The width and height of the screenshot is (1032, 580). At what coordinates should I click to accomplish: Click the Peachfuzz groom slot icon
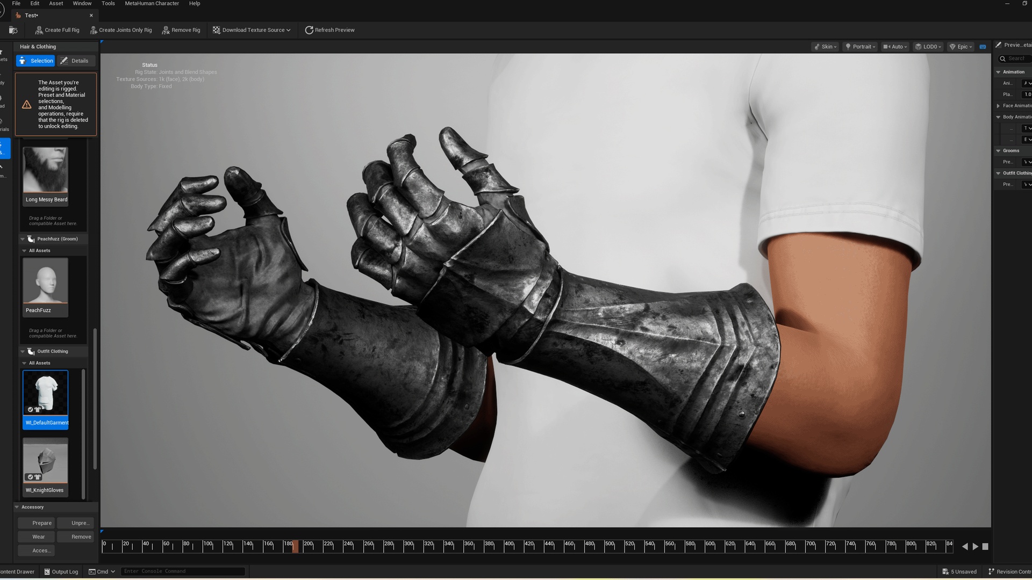[31, 239]
